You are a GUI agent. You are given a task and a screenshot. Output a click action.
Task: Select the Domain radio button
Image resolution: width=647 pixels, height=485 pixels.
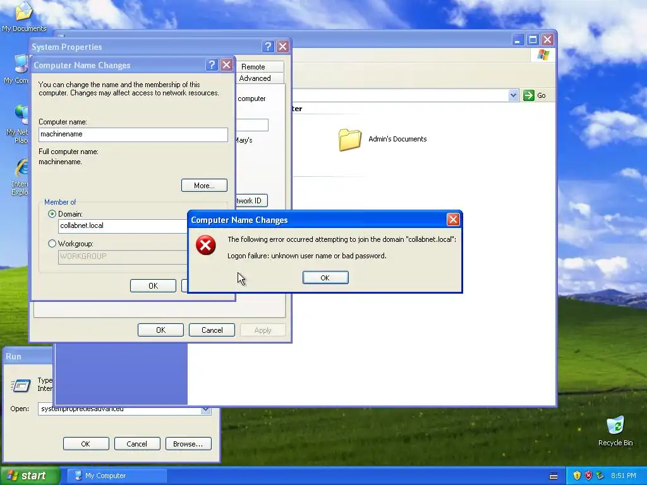coord(52,214)
